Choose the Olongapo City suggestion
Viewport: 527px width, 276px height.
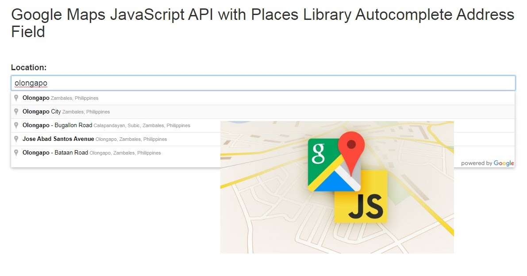[263, 112]
